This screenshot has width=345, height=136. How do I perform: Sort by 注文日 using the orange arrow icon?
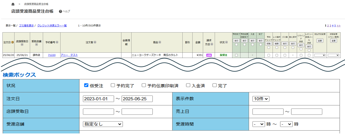[12, 42]
